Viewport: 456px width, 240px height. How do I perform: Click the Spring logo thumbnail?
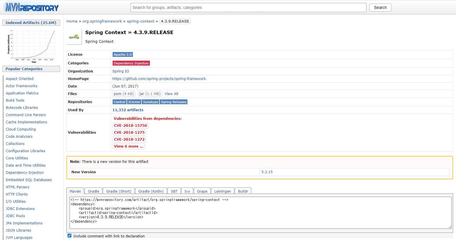[x=74, y=37]
